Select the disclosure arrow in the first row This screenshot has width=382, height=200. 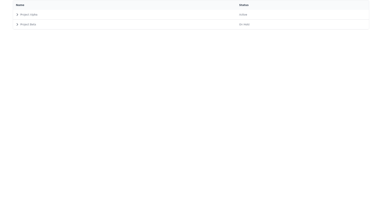click(x=18, y=15)
